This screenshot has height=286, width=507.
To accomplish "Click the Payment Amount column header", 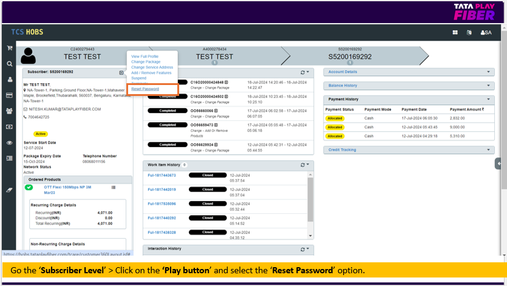I will pos(467,109).
